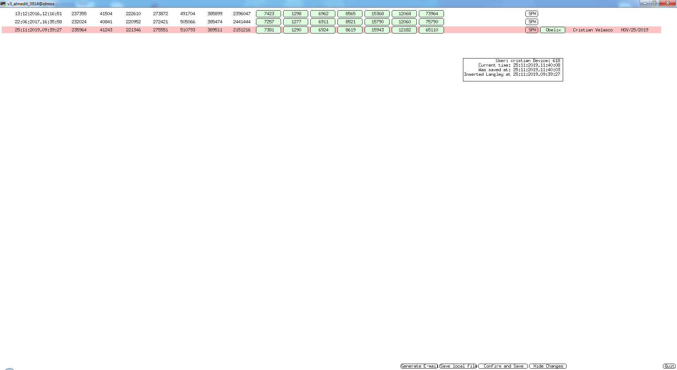Click value 41504
The image size is (677, 370).
106,14
